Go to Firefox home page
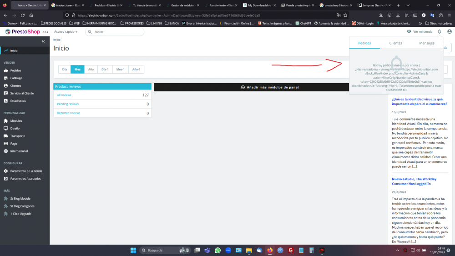The image size is (455, 256). tap(31, 15)
